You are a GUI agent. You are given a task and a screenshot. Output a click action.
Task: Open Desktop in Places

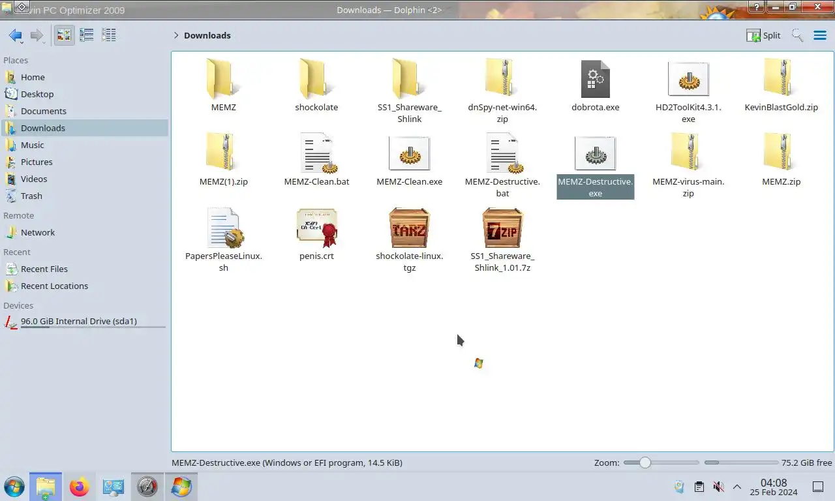[85, 94]
